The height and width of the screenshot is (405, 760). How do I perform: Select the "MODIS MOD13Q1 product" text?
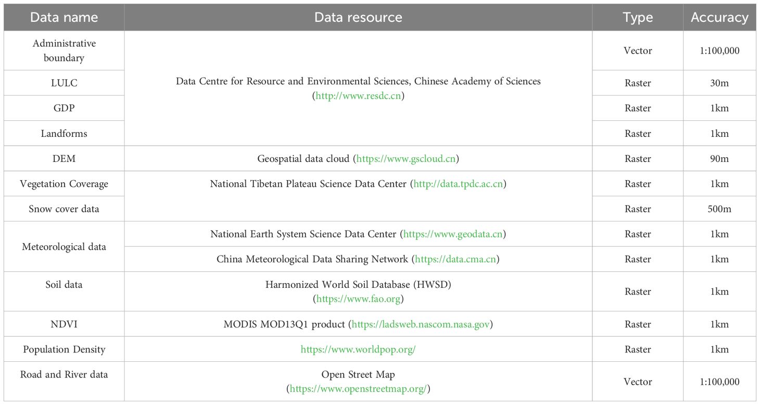pyautogui.click(x=285, y=324)
